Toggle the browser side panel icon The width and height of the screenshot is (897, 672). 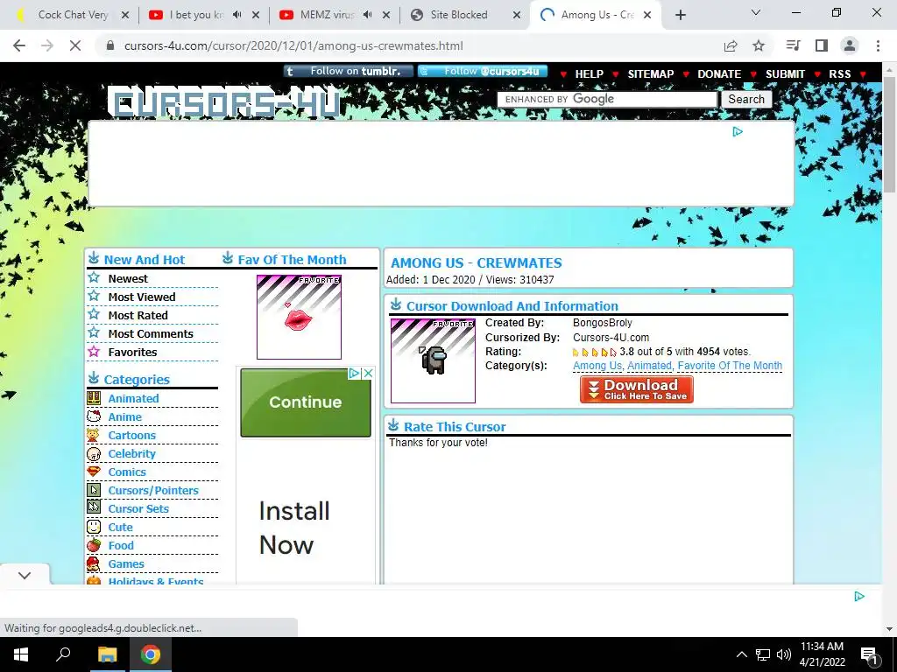point(822,45)
